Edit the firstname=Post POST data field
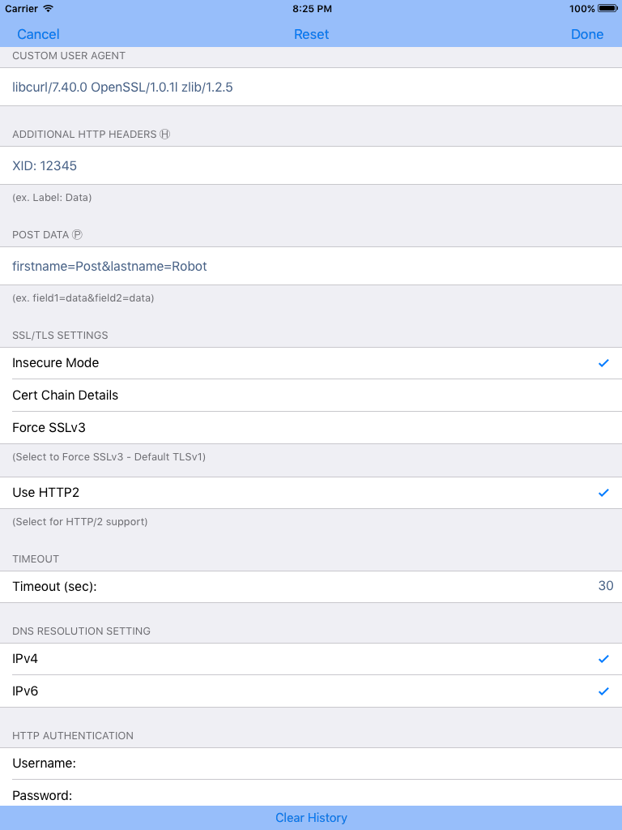 click(x=311, y=266)
